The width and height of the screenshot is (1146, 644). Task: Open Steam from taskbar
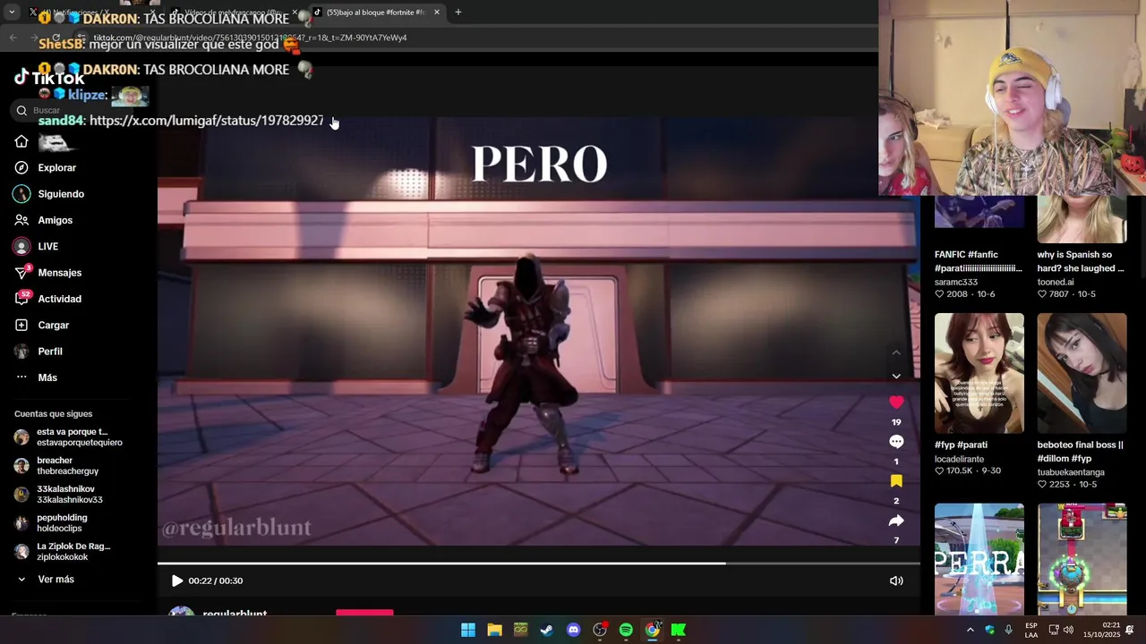click(547, 631)
